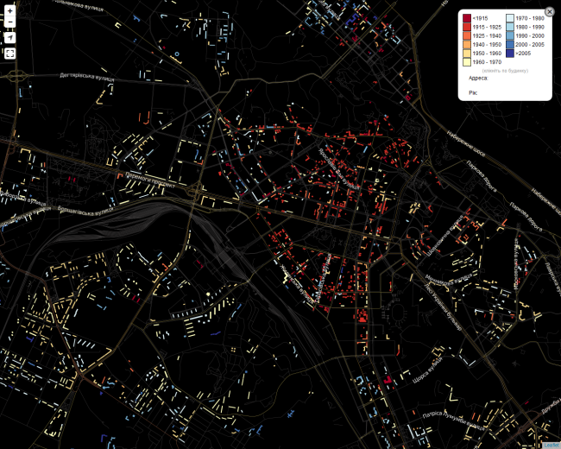Pick the >2005 dark blue swatch
The height and width of the screenshot is (449, 561).
click(x=509, y=54)
